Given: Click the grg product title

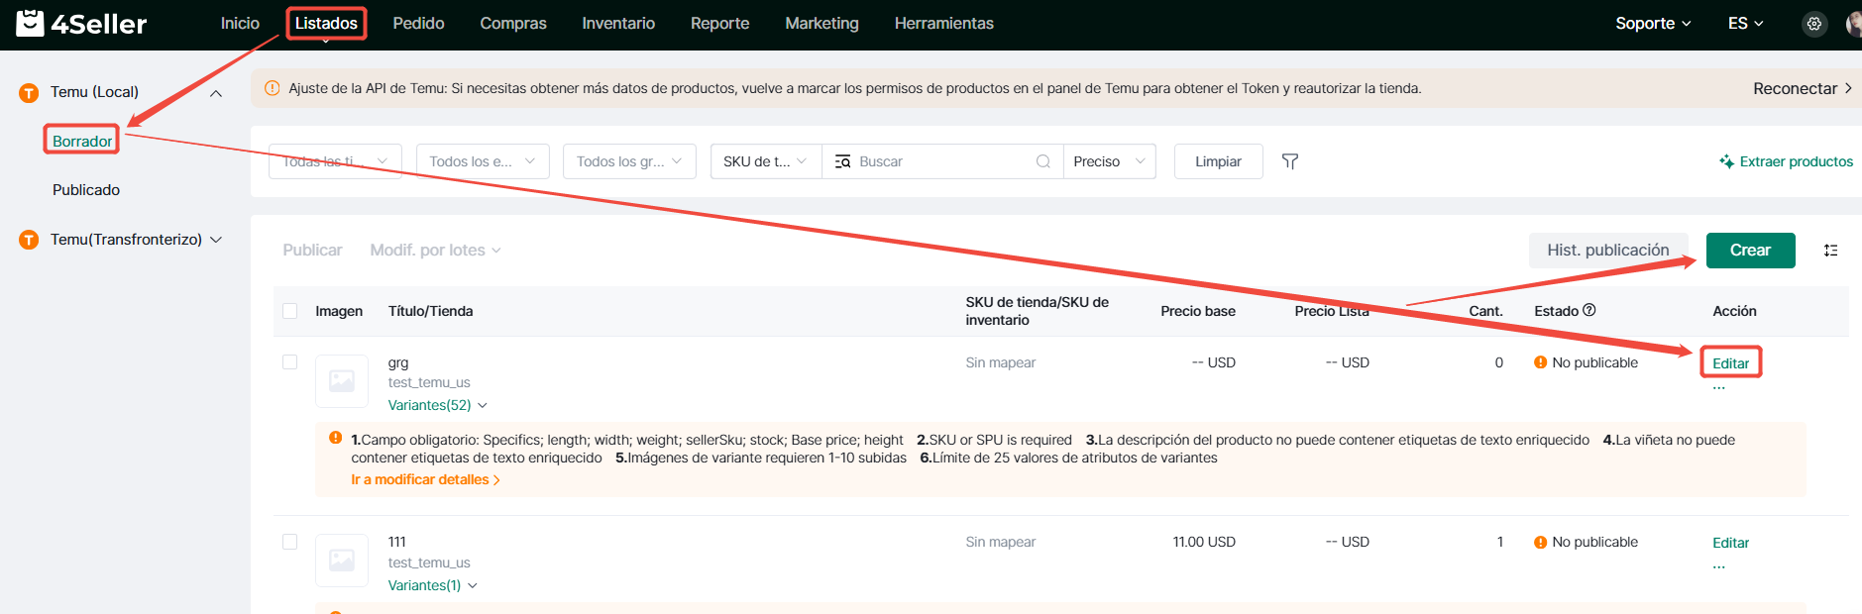Looking at the screenshot, I should [398, 362].
